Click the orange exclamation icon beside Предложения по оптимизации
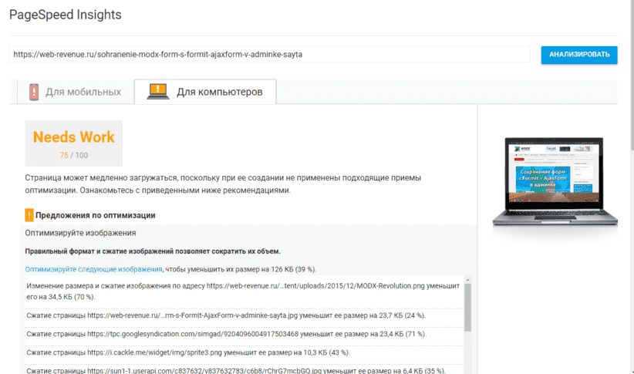Image resolution: width=634 pixels, height=374 pixels. click(x=29, y=215)
